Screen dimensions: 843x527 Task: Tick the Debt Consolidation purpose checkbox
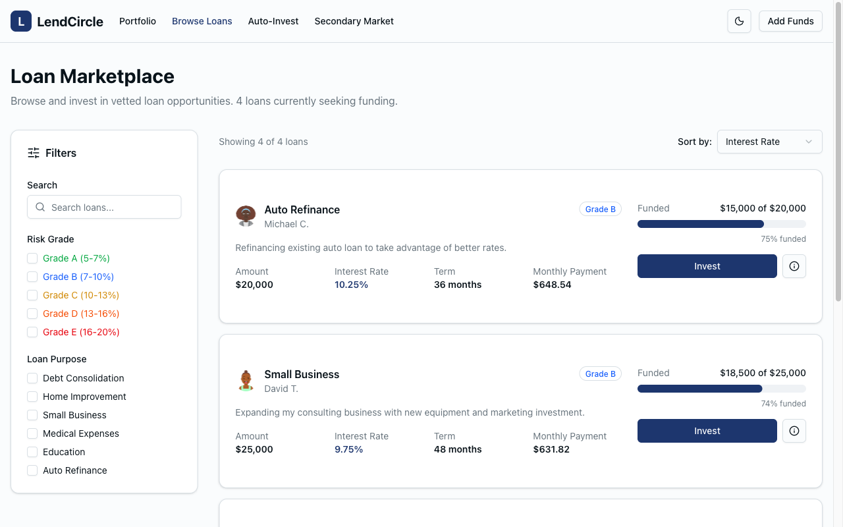[32, 378]
